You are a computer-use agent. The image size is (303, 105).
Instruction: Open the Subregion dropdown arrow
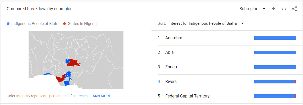click(264, 9)
